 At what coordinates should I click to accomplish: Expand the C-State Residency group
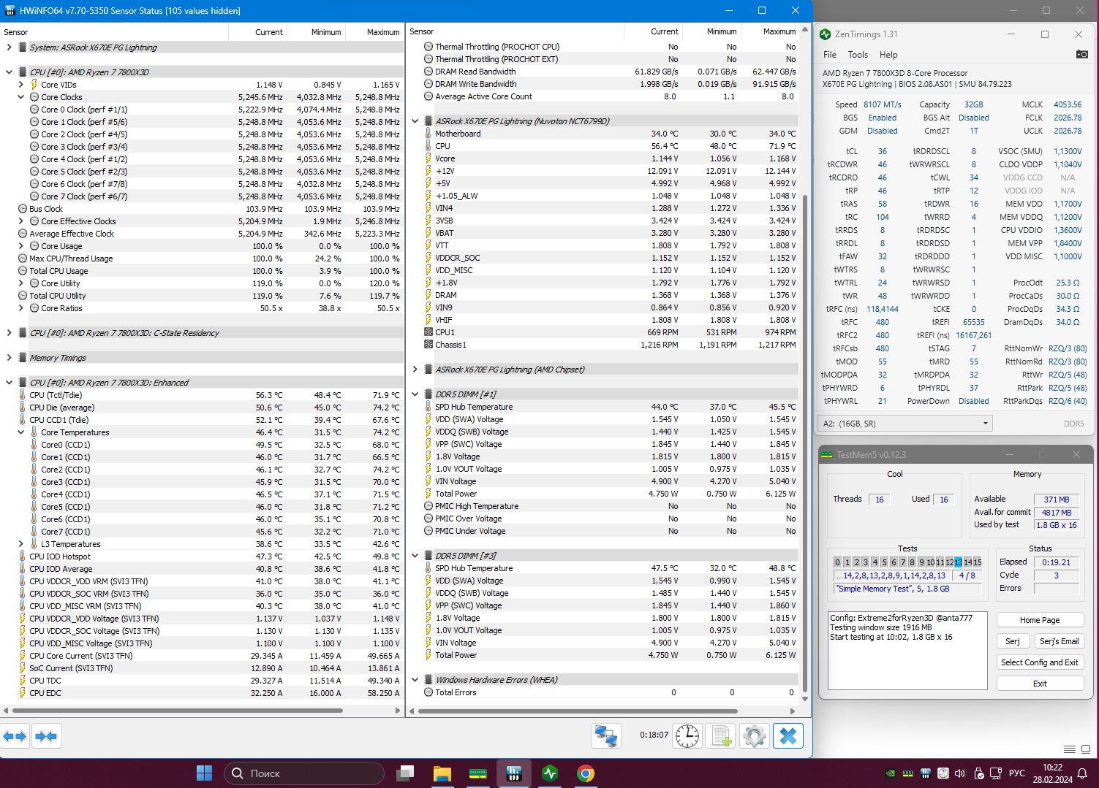[x=9, y=333]
